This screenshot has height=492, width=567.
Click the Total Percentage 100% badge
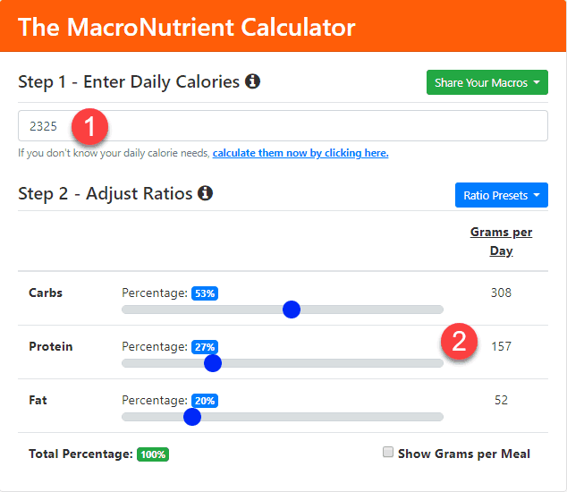153,454
